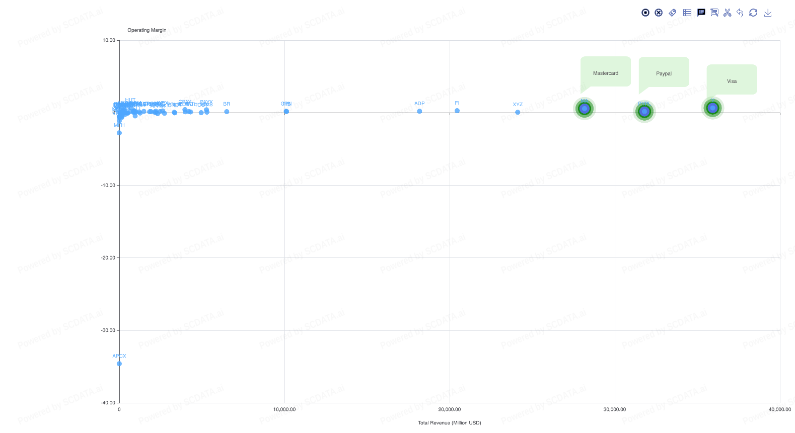The image size is (795, 433).
Task: Click the ADP data point
Action: click(x=419, y=111)
